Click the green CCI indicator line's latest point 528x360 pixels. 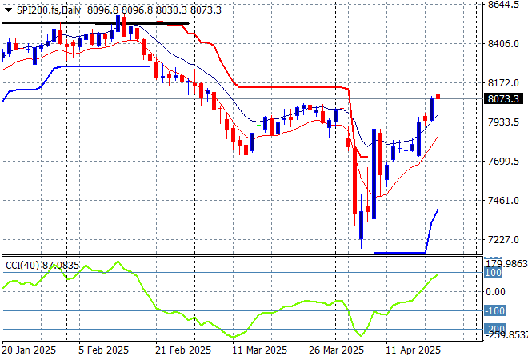tap(438, 275)
